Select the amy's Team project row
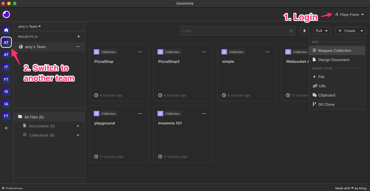The width and height of the screenshot is (370, 191). pos(49,47)
